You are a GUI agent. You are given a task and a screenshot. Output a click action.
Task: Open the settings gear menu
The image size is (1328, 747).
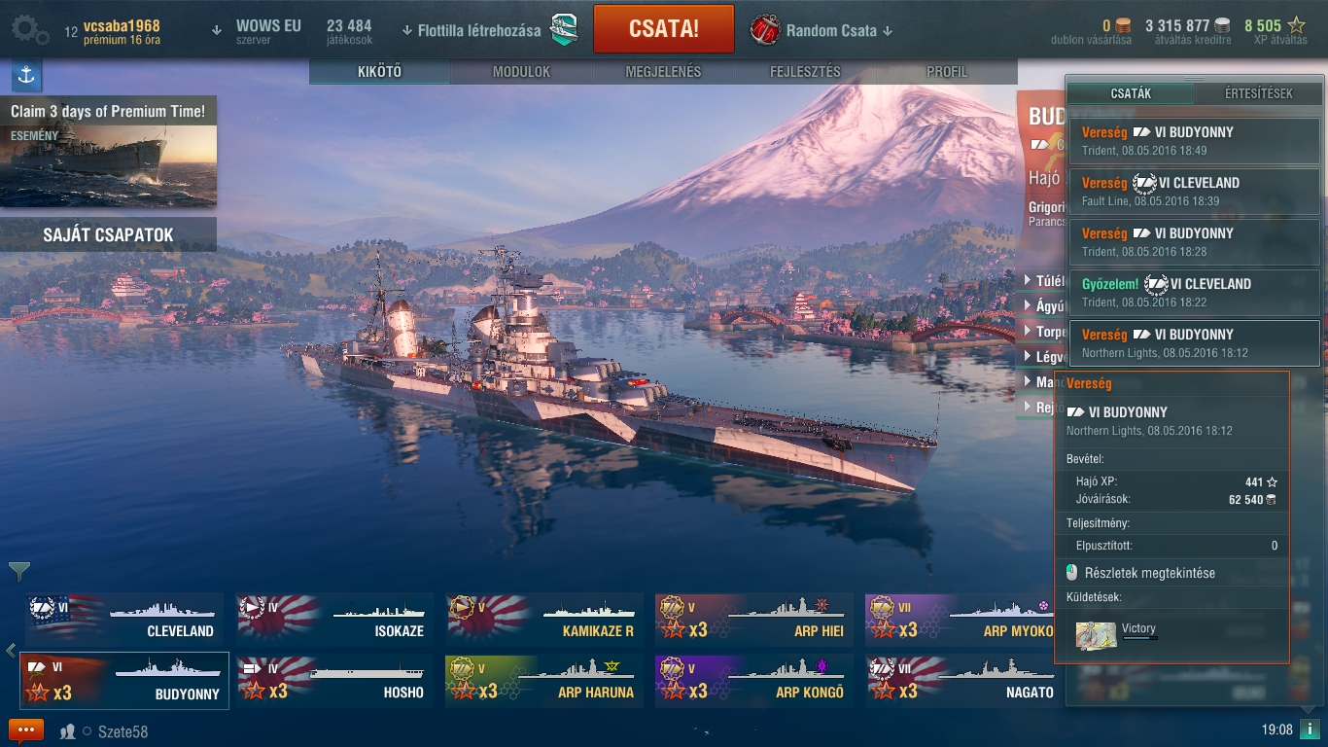pos(30,30)
